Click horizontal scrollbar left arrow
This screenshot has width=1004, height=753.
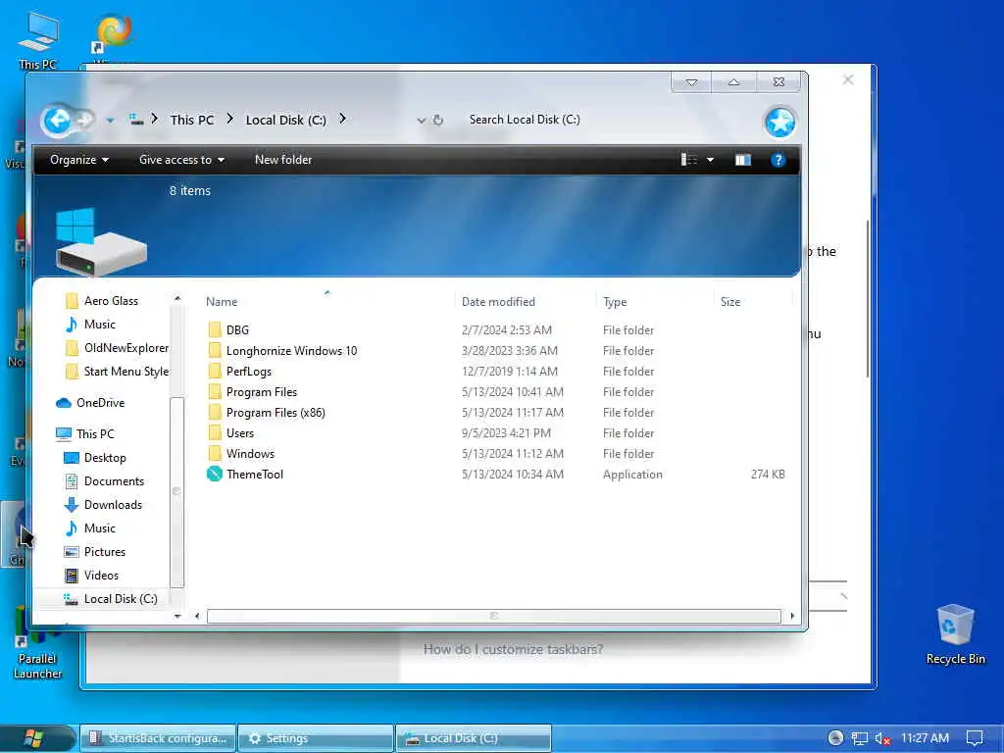[197, 616]
